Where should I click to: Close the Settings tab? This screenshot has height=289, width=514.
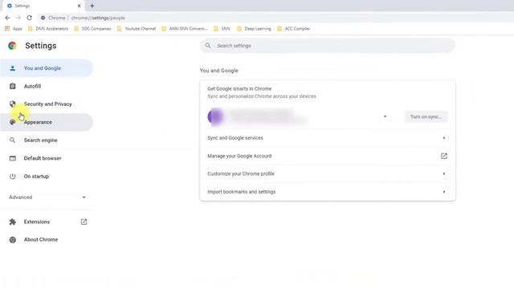(x=79, y=6)
